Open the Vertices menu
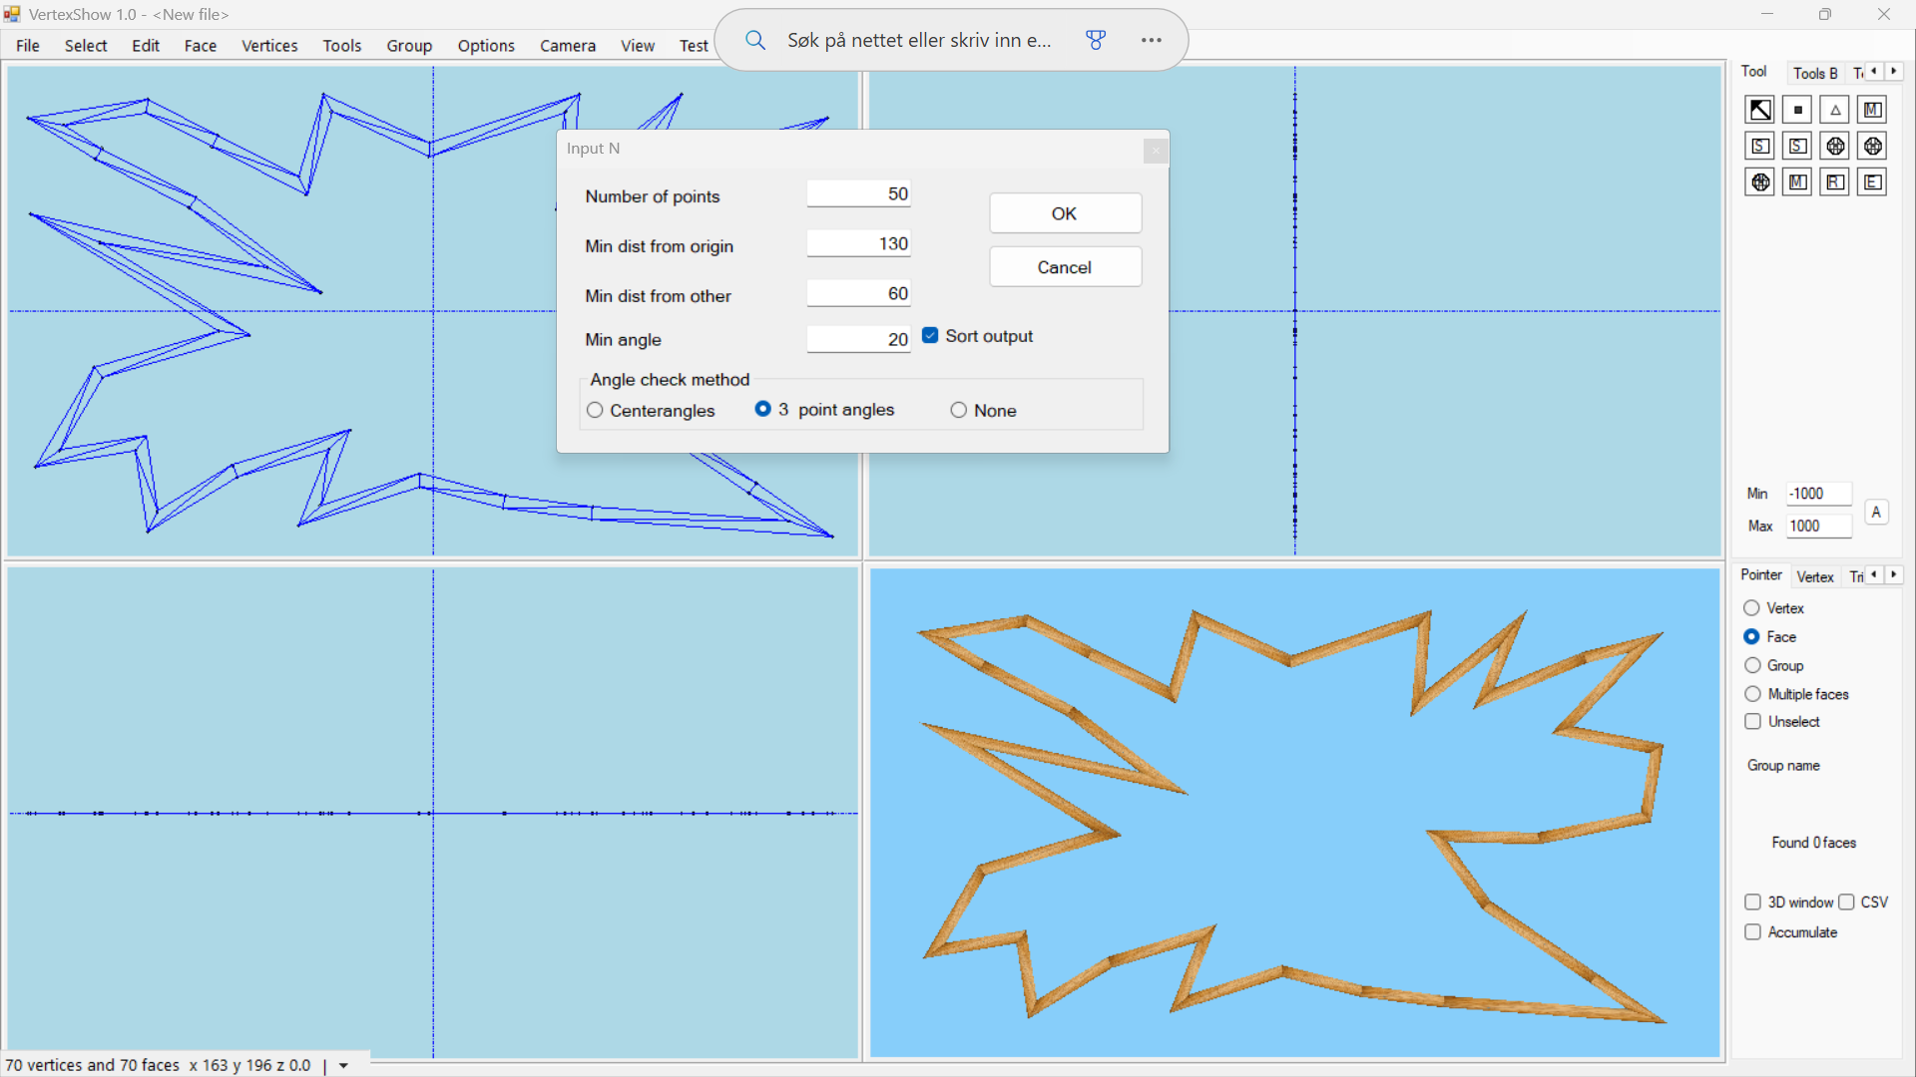The image size is (1916, 1077). pyautogui.click(x=269, y=46)
